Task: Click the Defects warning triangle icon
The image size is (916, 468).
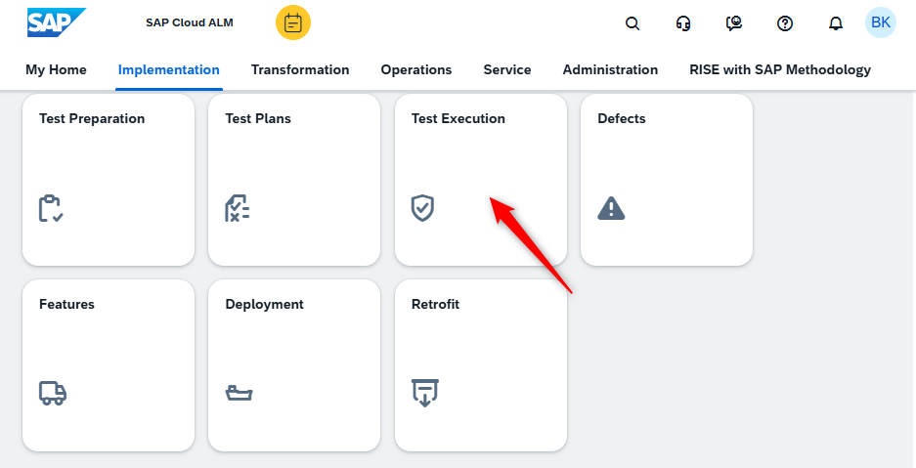Action: point(611,208)
